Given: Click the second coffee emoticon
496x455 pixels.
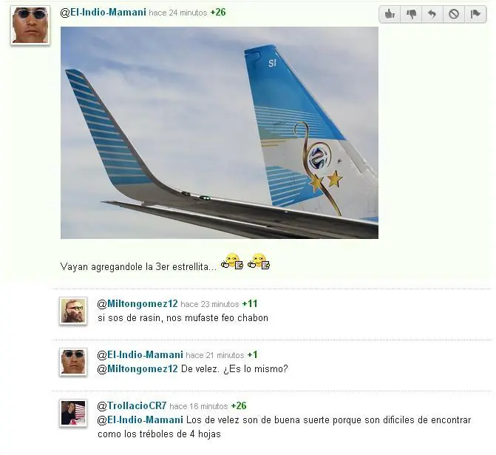Looking at the screenshot, I should point(259,262).
